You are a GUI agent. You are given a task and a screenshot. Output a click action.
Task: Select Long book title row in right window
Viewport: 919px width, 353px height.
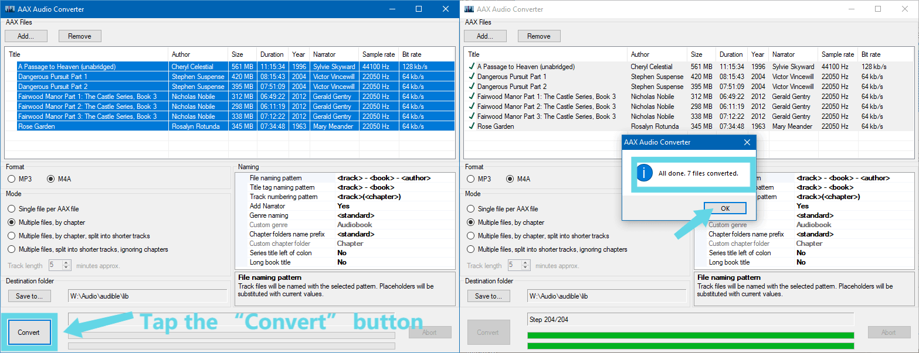803,262
